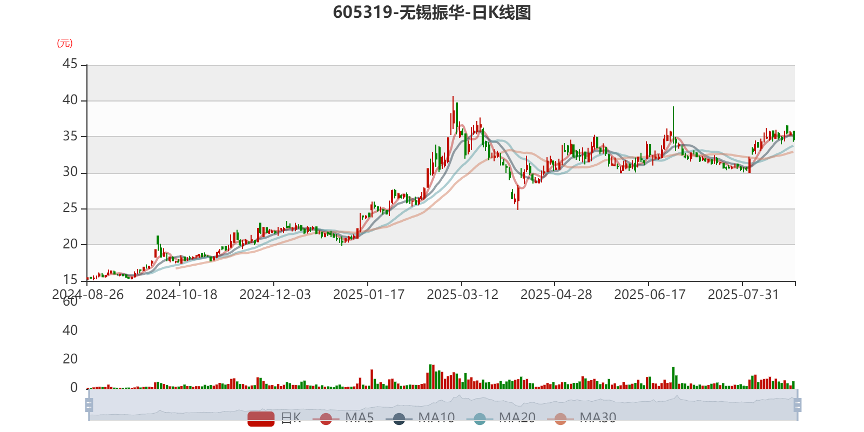864x432 pixels.
Task: Click the x-axis date label 2025-04-28
Action: [x=556, y=295]
